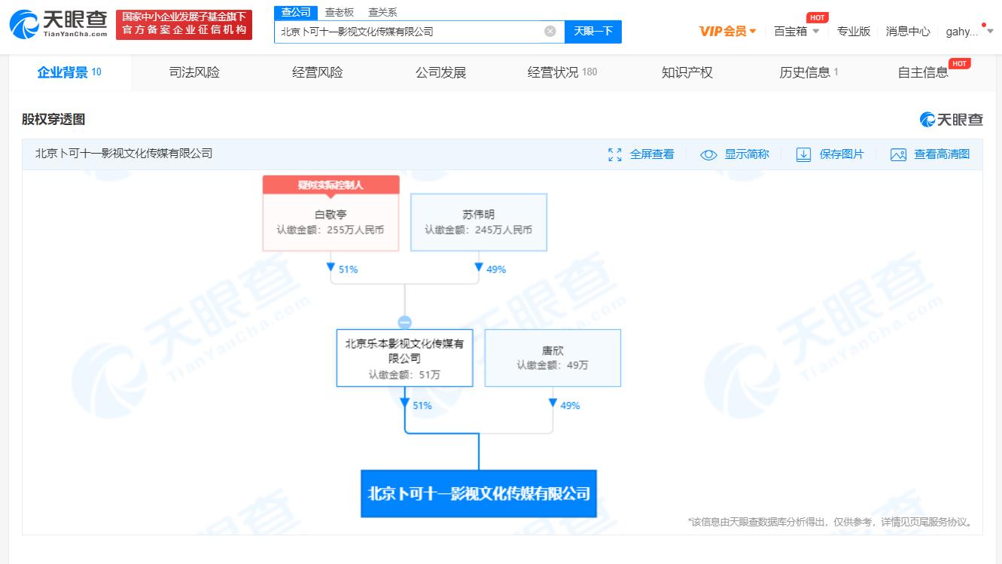
Task: Click the 全屏查看 fullscreen icon
Action: (615, 154)
